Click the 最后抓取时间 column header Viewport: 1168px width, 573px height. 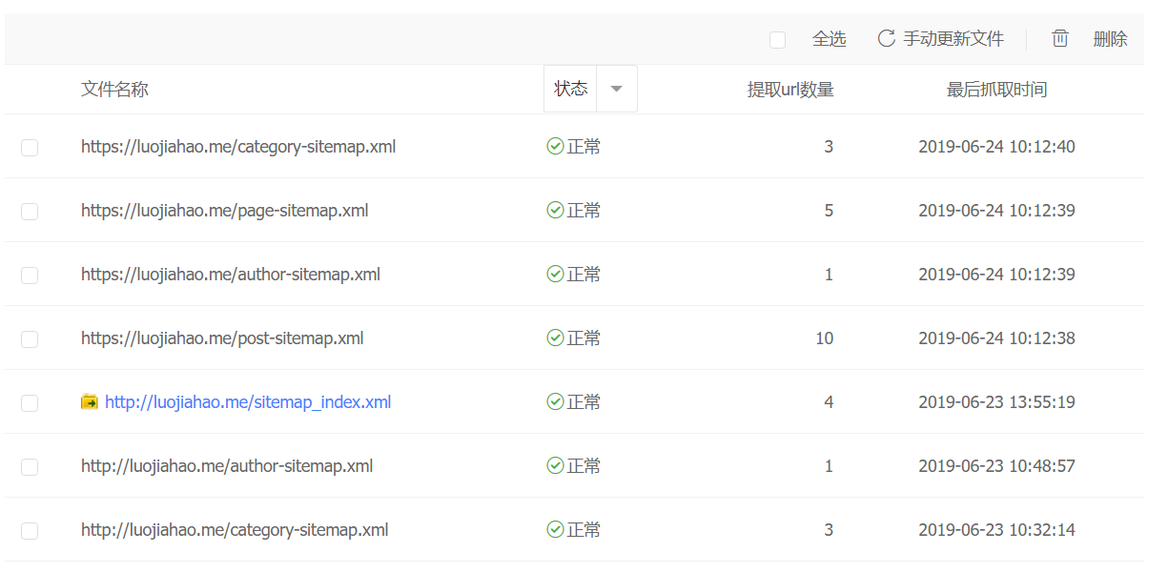coord(996,90)
